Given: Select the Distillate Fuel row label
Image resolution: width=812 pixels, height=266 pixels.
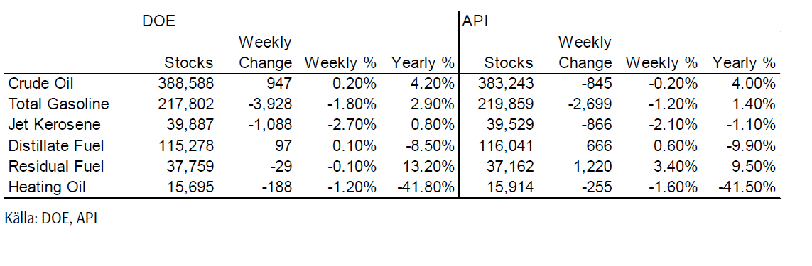Looking at the screenshot, I should coord(56,145).
